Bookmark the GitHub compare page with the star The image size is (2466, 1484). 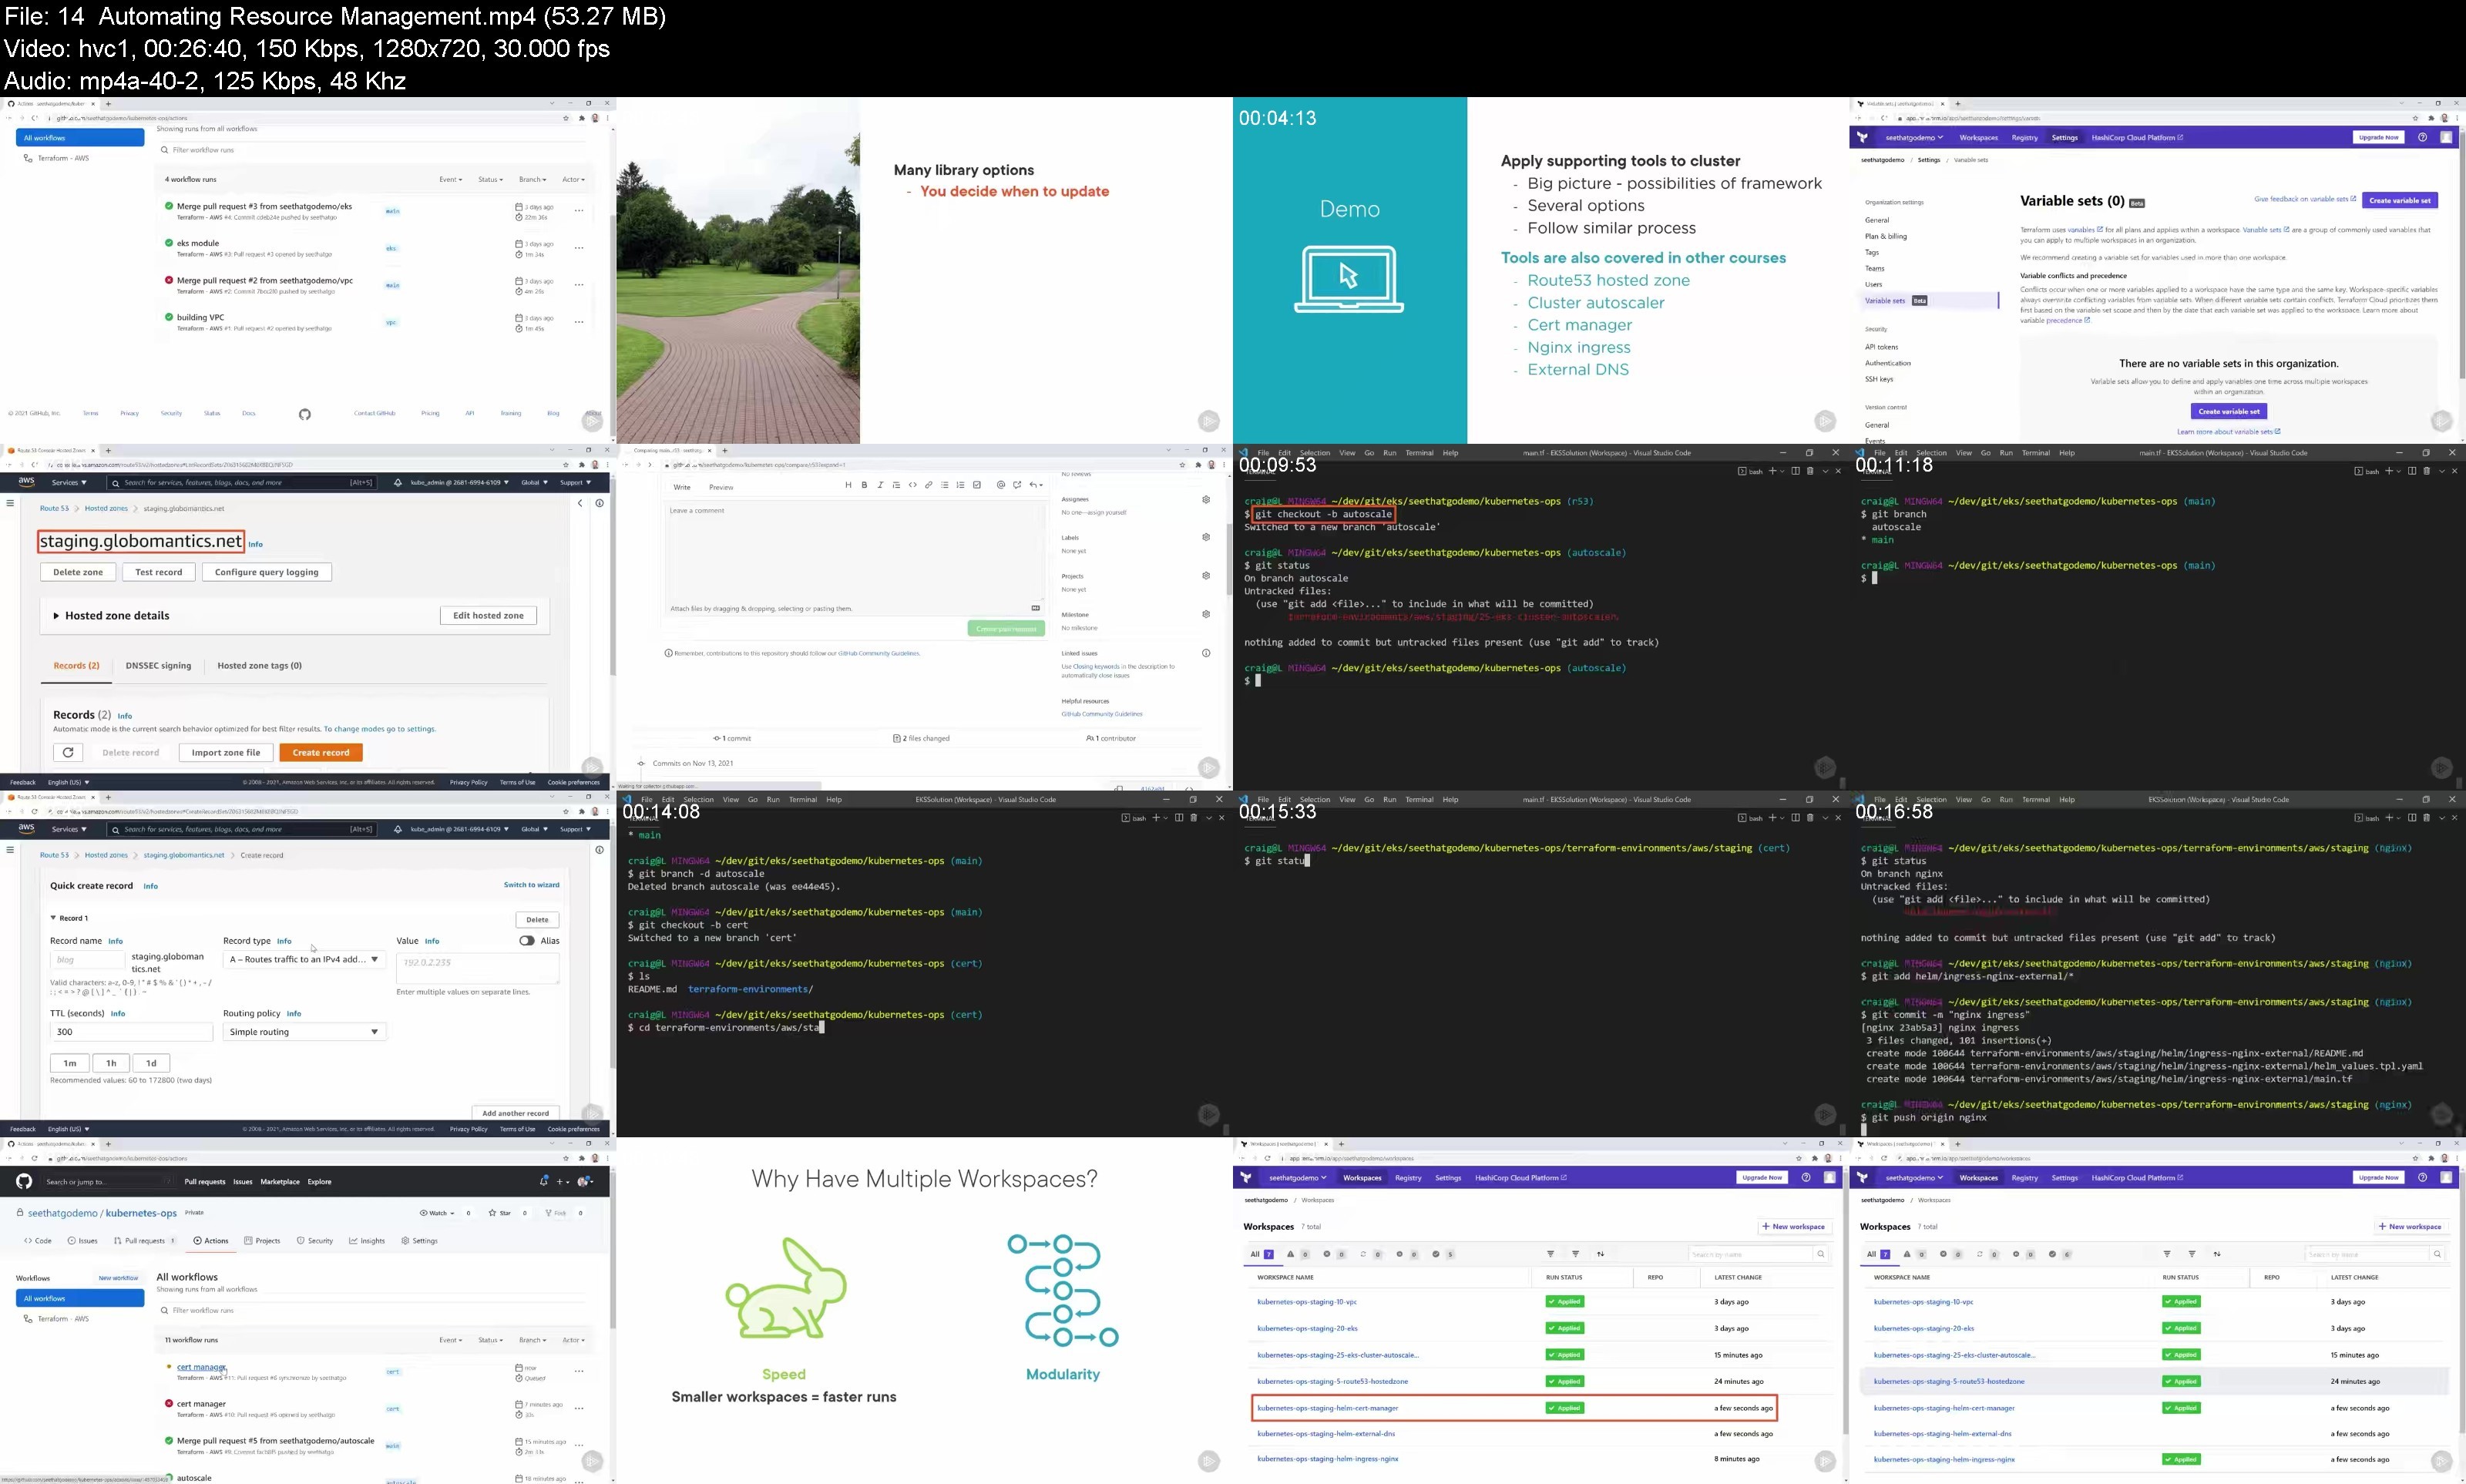1183,465
